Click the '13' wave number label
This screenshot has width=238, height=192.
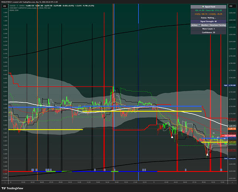(214, 133)
